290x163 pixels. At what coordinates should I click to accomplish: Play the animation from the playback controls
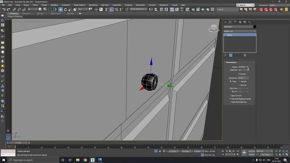[x=230, y=151]
